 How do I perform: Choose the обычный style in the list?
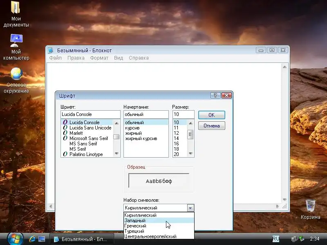click(x=146, y=122)
